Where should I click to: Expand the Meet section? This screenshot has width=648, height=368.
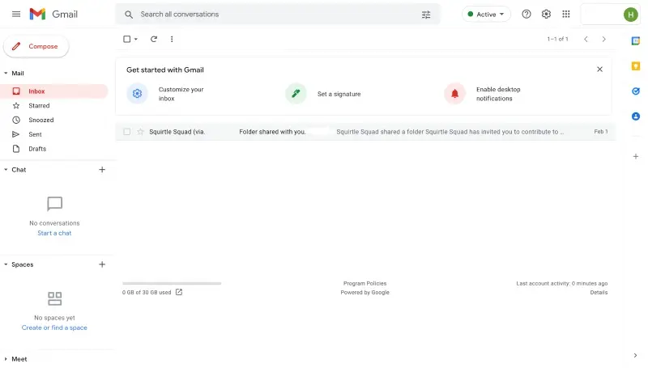tap(6, 359)
